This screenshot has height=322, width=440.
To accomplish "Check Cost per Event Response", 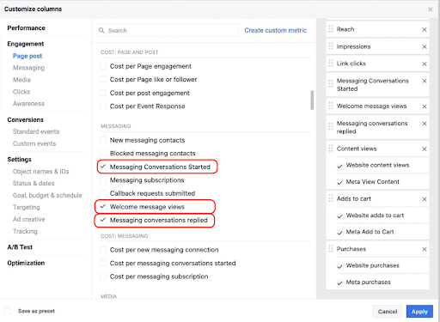I will (103, 106).
